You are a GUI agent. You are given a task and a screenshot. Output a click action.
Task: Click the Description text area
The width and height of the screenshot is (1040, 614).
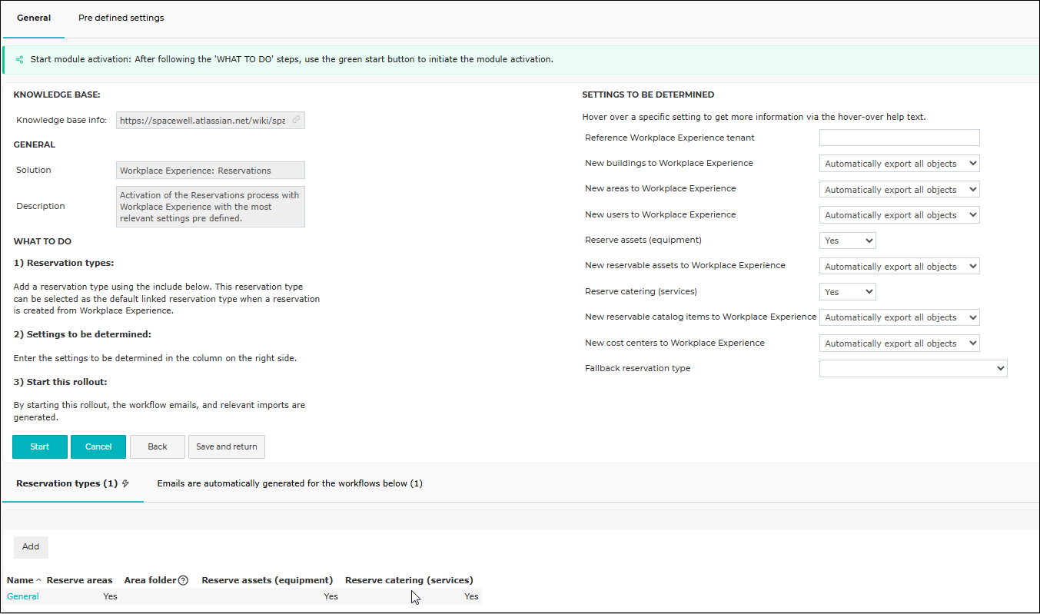211,207
